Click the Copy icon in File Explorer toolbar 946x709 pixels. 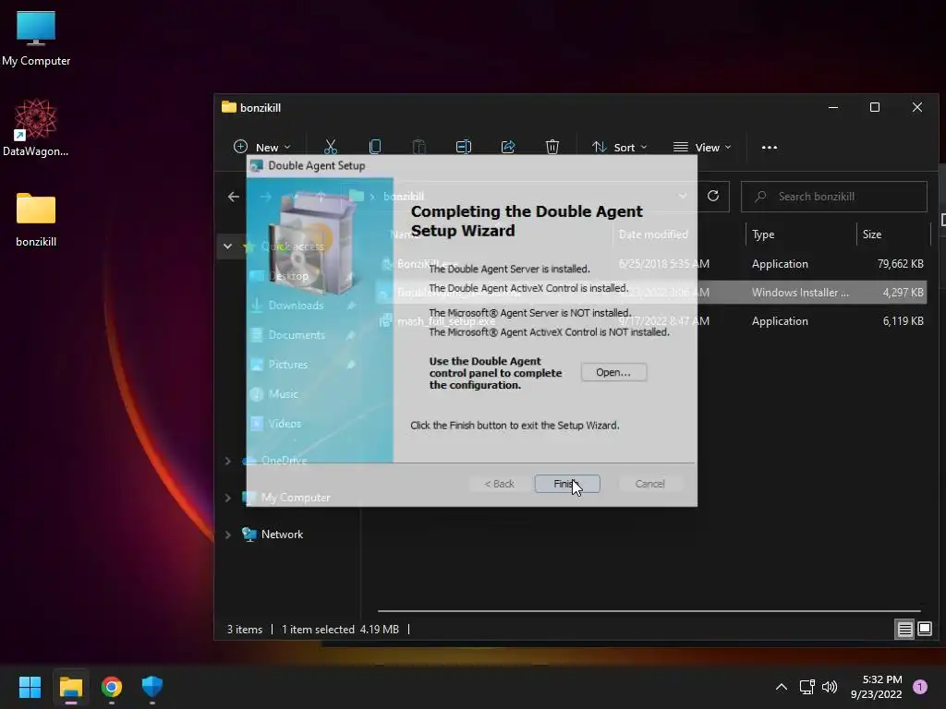point(375,147)
